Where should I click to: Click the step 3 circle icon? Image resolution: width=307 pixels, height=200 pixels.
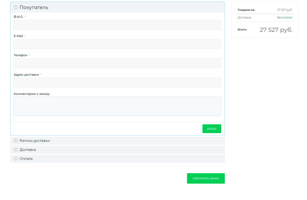pyautogui.click(x=16, y=150)
